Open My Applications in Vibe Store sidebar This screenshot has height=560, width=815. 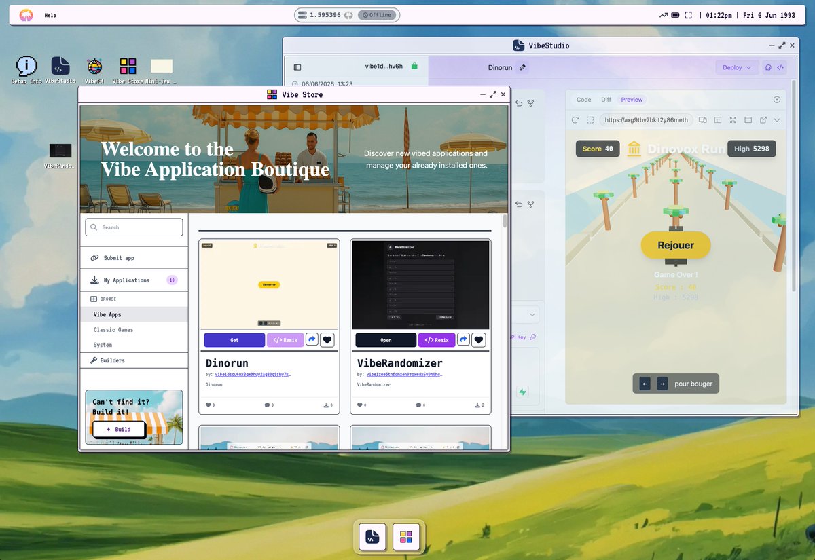pyautogui.click(x=134, y=280)
